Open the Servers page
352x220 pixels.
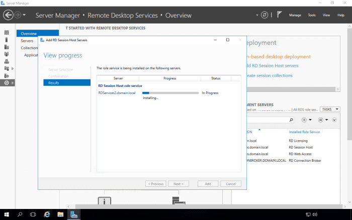point(27,41)
